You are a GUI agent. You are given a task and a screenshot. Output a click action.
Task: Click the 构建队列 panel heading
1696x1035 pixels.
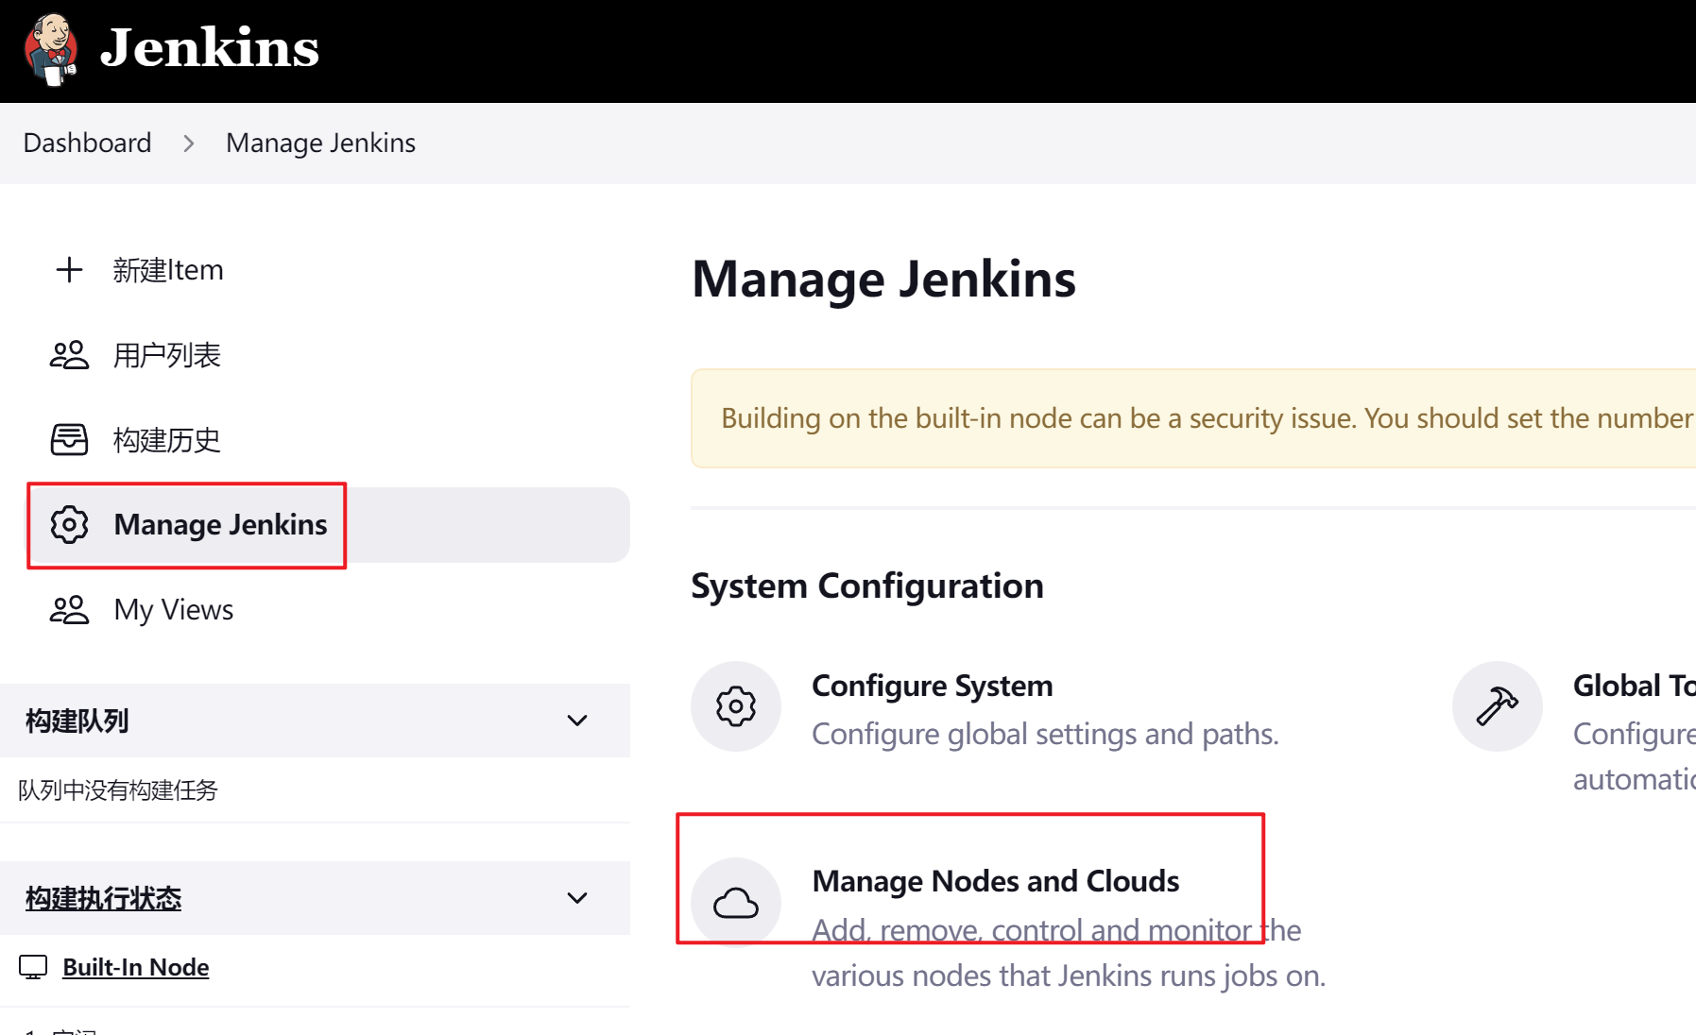(77, 721)
